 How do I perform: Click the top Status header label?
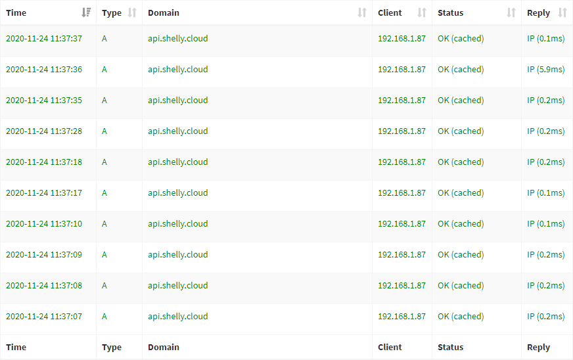point(450,12)
